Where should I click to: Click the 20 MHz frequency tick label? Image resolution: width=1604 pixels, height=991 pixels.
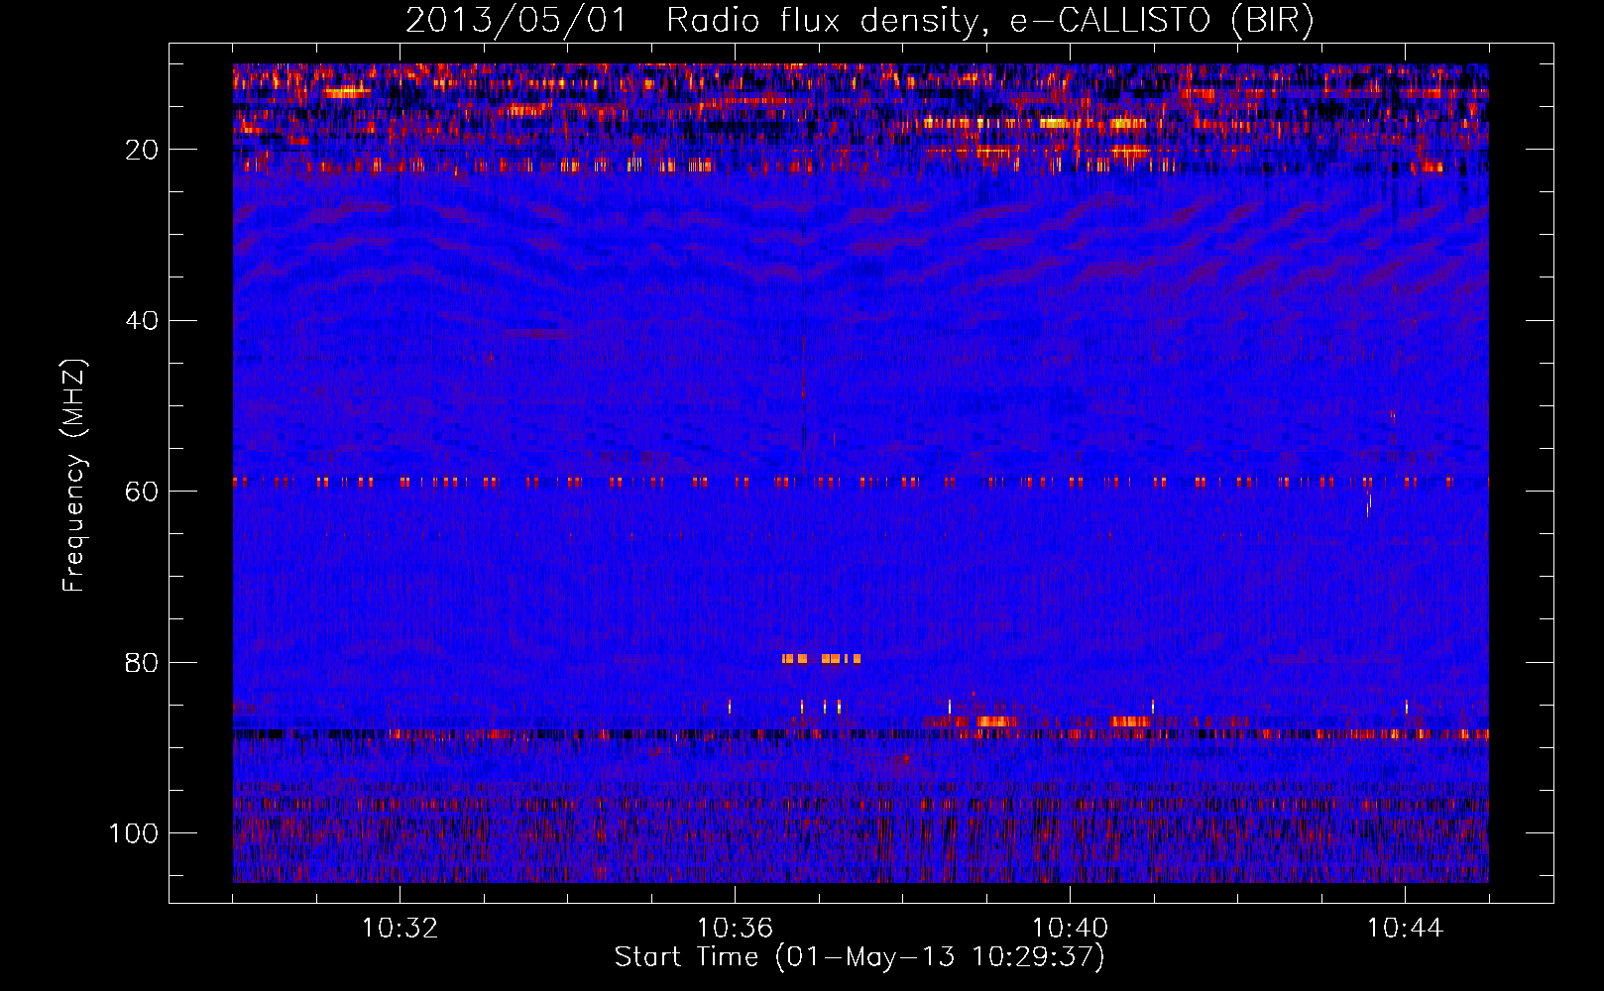[x=142, y=150]
